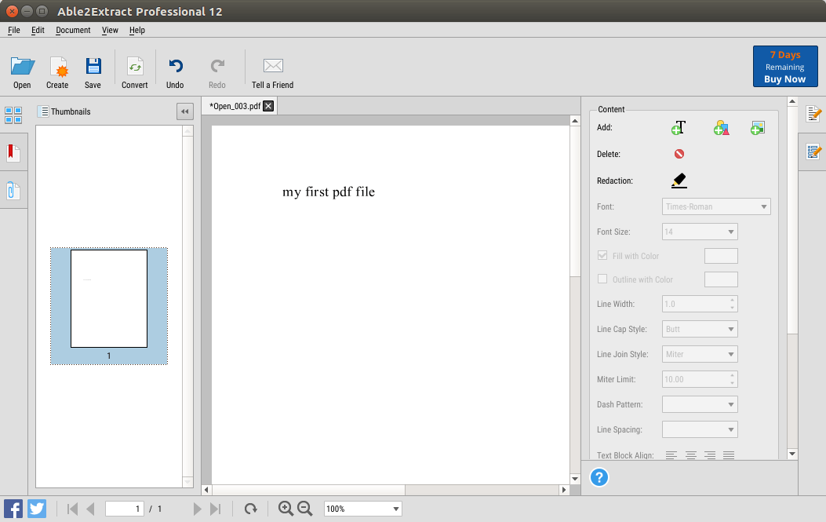
Task: Click the Fill with Color swatch
Action: tap(721, 256)
